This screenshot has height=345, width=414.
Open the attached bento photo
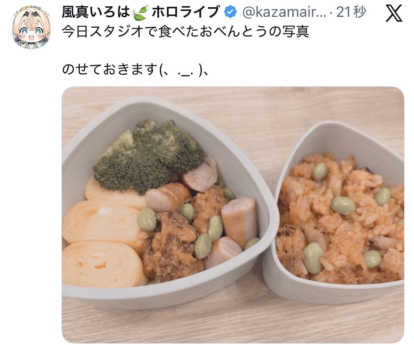pos(233,215)
